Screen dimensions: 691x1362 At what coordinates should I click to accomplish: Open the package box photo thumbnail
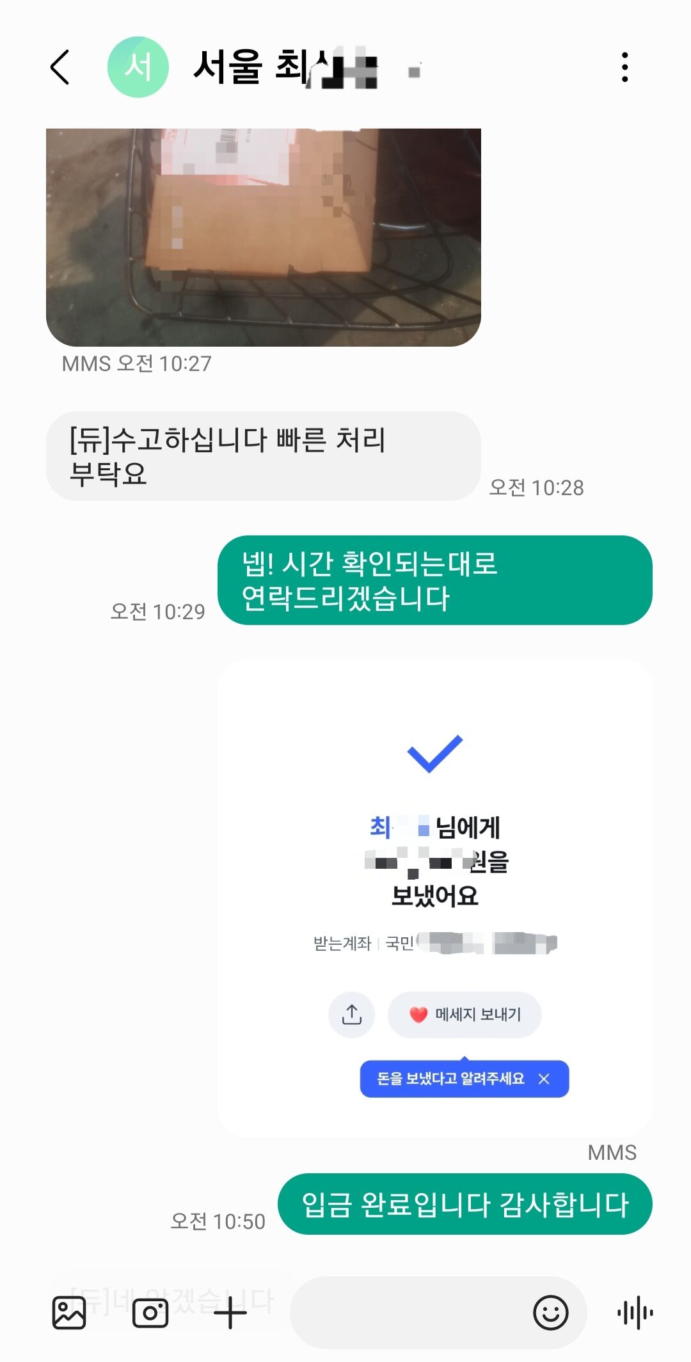tap(264, 237)
